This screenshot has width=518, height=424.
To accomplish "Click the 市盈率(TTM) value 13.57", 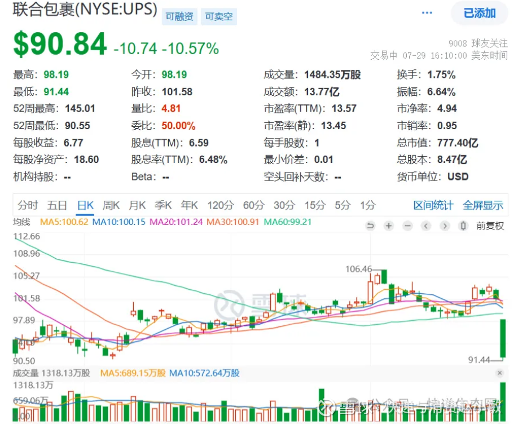I will click(x=344, y=109).
